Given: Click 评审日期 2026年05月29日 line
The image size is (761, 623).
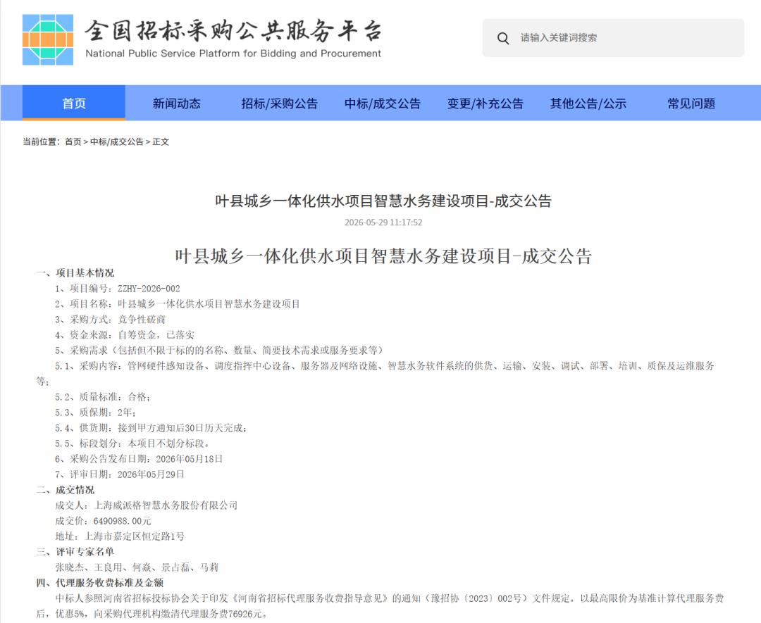Looking at the screenshot, I should coord(119,474).
